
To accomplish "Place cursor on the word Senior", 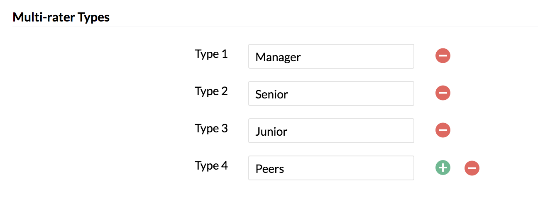I will pyautogui.click(x=271, y=94).
